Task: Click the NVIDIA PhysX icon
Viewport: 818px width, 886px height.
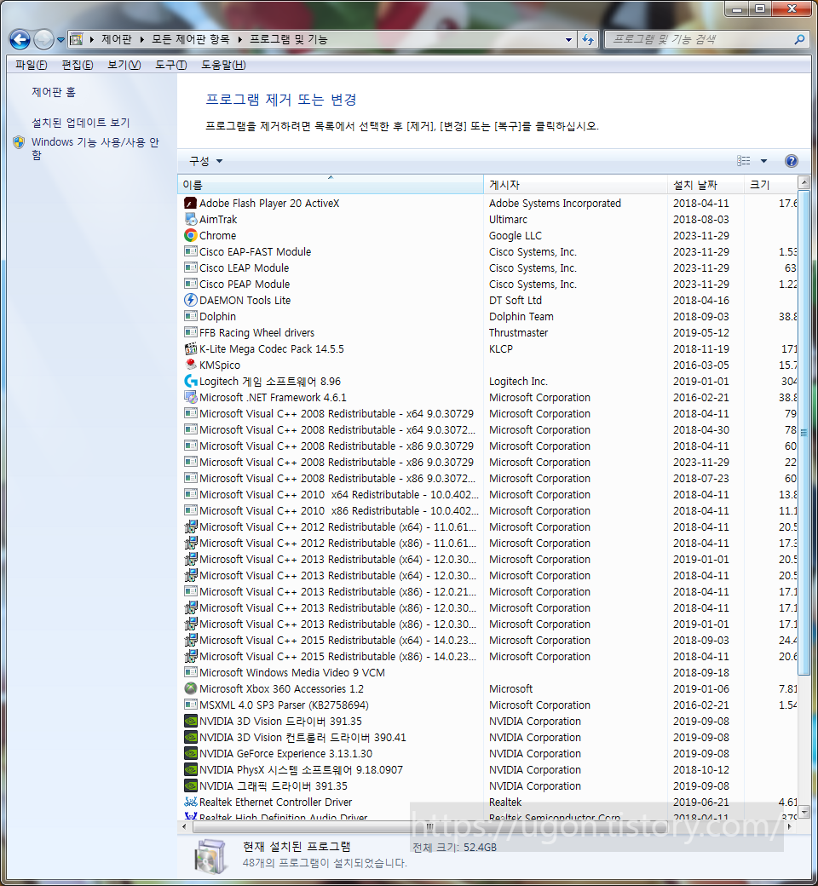Action: 191,769
